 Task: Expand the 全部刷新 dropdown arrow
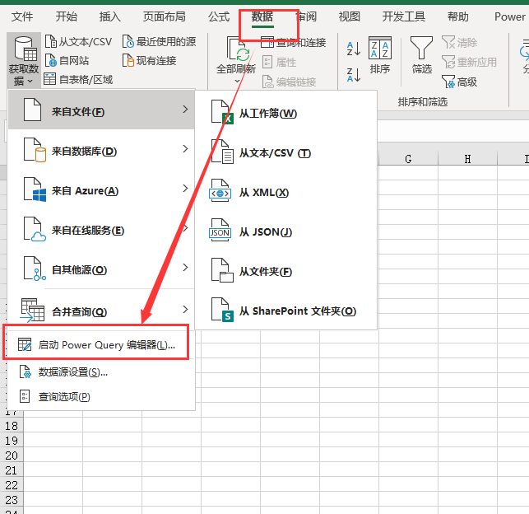click(x=237, y=81)
